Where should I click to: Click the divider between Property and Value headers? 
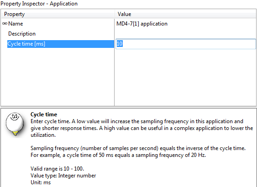coord(115,14)
